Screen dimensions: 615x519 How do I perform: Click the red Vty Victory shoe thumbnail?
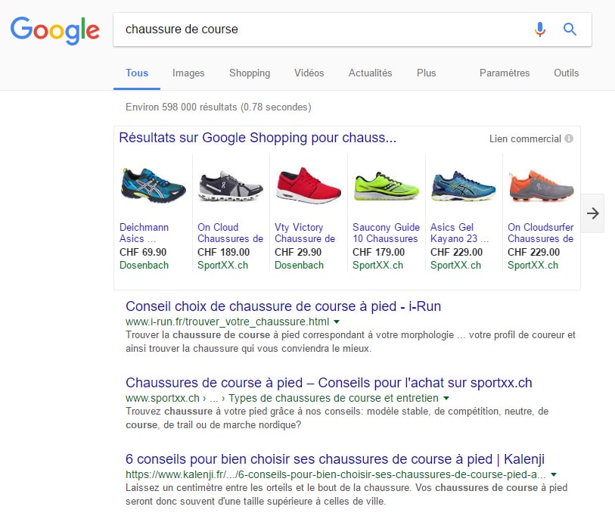point(309,185)
